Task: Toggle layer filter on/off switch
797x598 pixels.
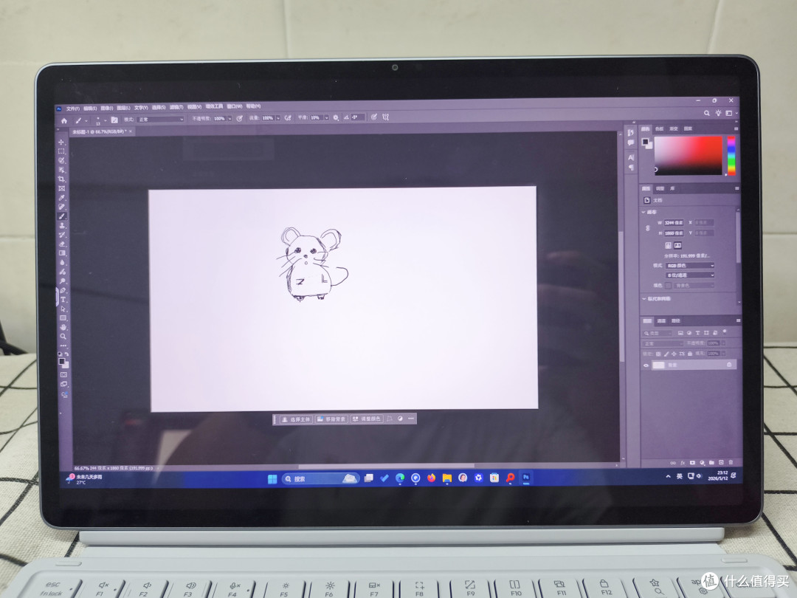Action: coord(725,331)
